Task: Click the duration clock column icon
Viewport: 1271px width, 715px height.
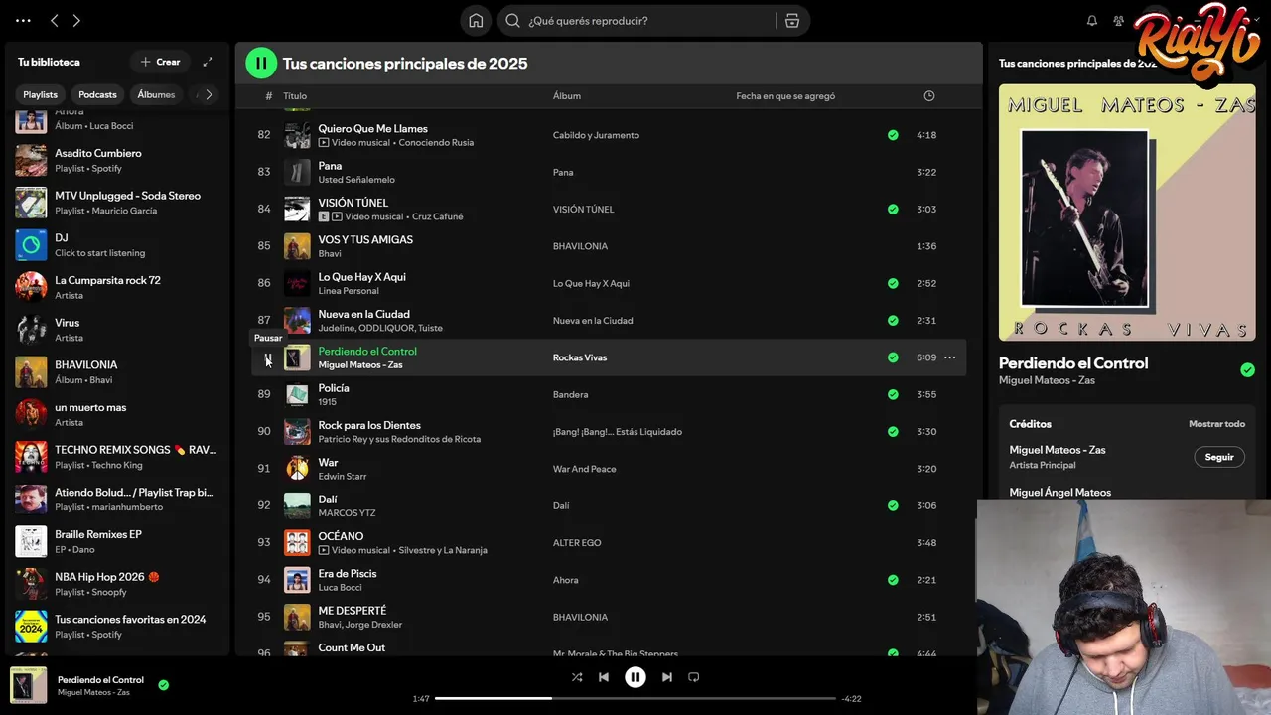Action: click(x=929, y=96)
